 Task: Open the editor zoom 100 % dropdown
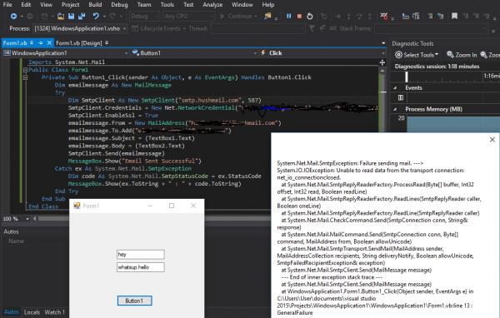(16, 219)
